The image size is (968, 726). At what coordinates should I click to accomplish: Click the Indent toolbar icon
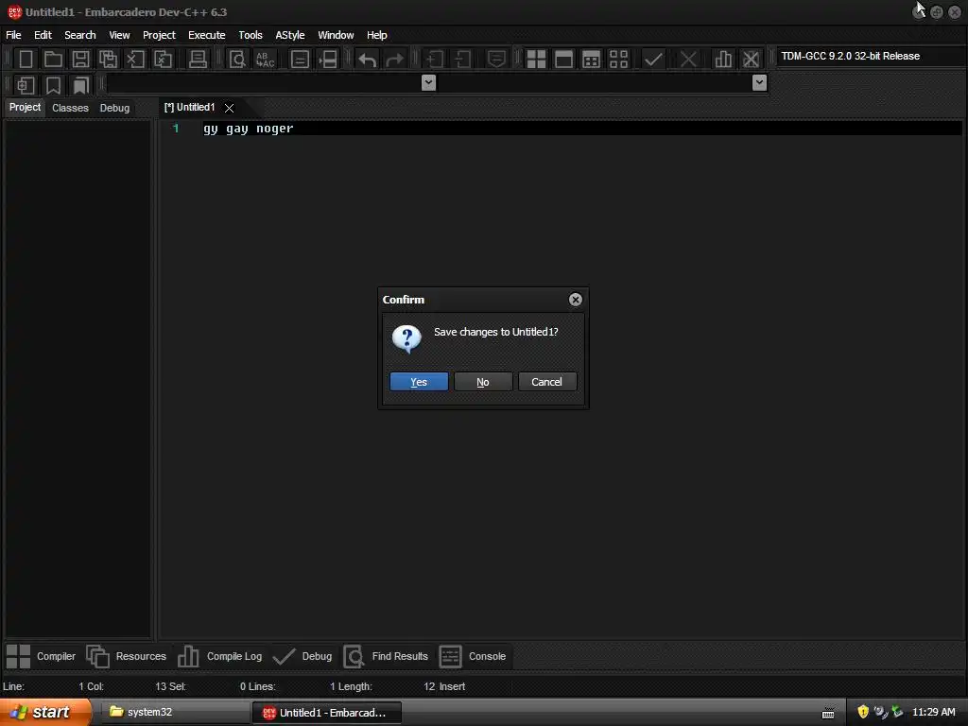pyautogui.click(x=435, y=60)
